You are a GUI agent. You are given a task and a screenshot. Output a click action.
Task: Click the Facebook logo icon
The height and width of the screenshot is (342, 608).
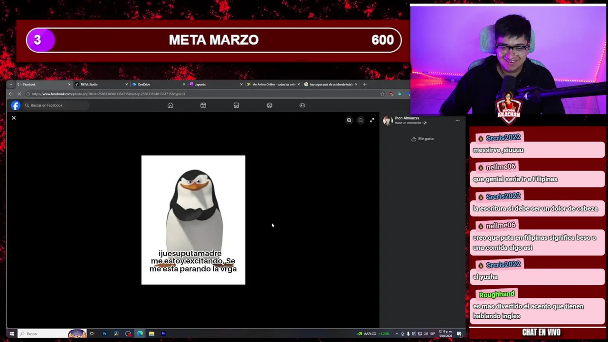(16, 105)
